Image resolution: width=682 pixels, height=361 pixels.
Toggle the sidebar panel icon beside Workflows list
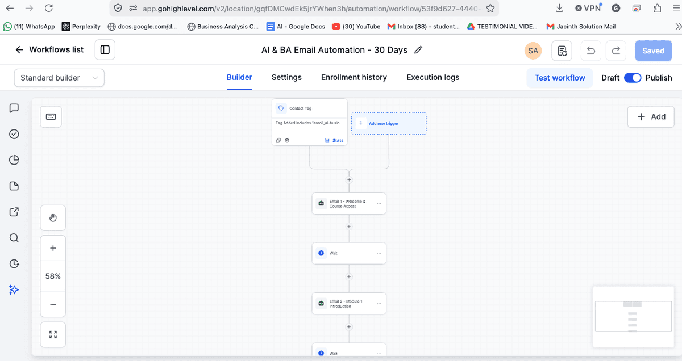point(105,49)
